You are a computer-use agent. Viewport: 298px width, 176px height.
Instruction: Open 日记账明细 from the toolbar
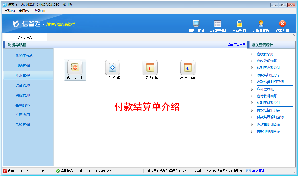coord(218,24)
